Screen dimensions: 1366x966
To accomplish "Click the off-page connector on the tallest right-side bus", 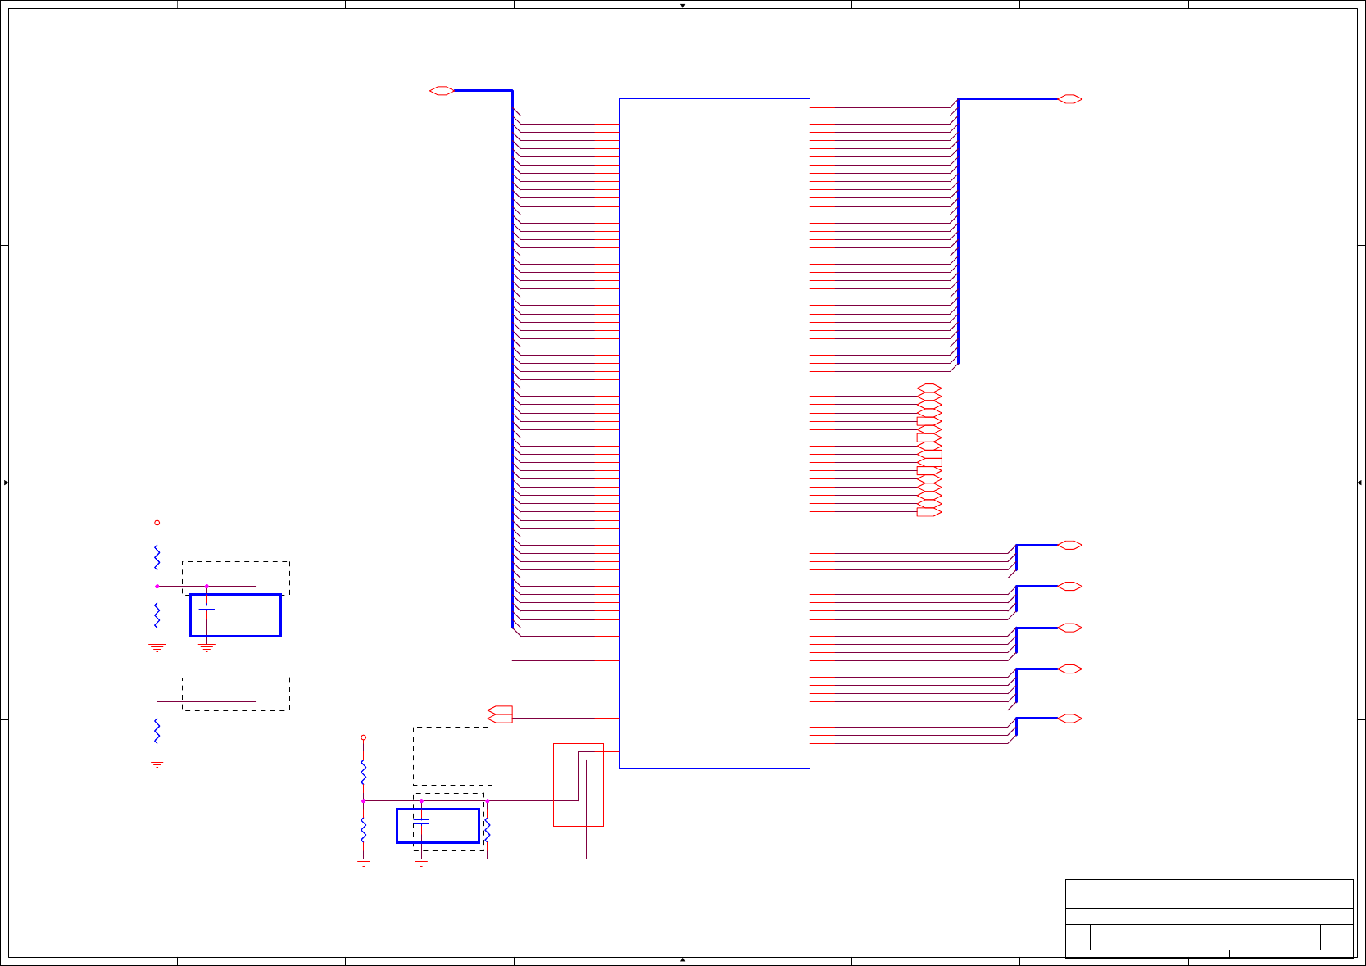I will click(1070, 99).
